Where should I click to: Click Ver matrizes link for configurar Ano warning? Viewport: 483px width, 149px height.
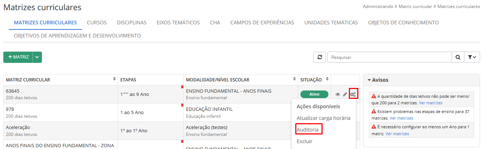(x=397, y=134)
